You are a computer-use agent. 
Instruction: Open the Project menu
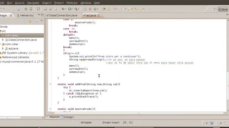pos(59,3)
